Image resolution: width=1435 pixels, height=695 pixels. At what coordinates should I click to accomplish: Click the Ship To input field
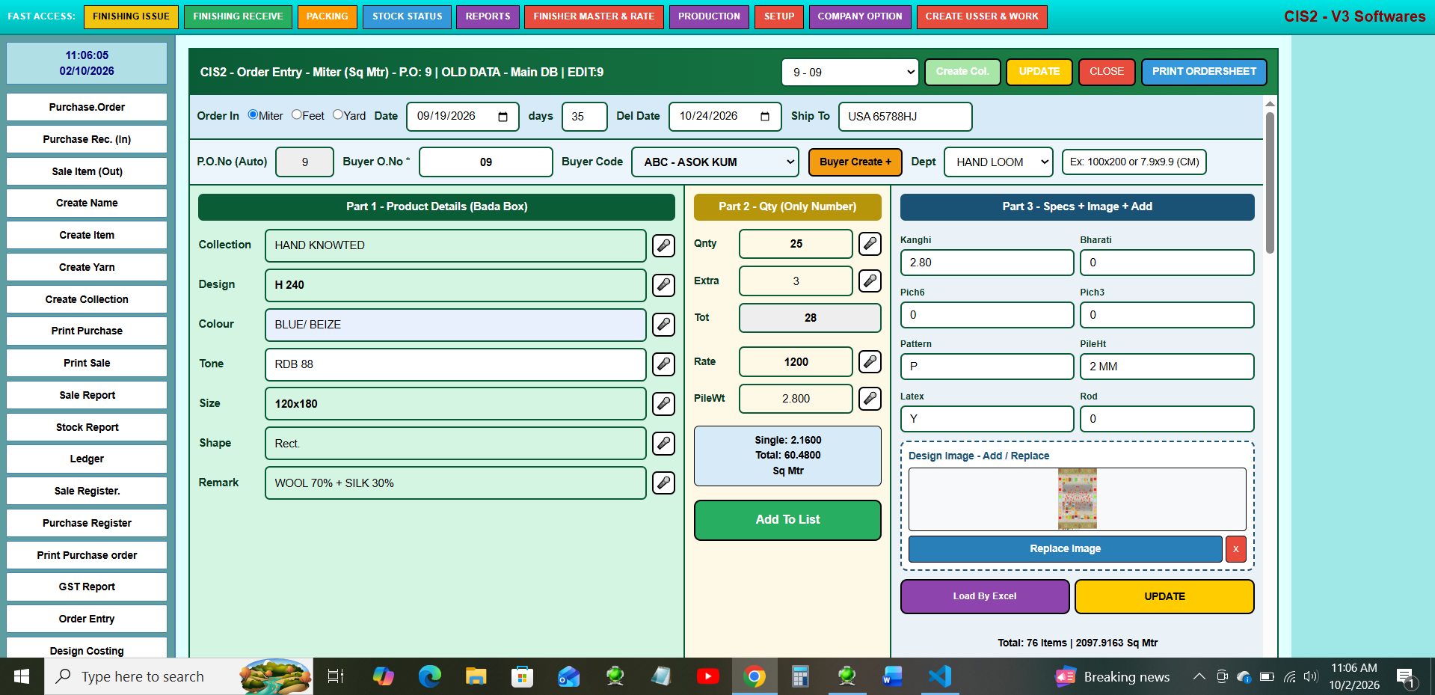[905, 117]
